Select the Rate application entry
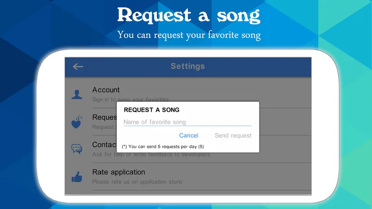The height and width of the screenshot is (209, 372). 119,172
